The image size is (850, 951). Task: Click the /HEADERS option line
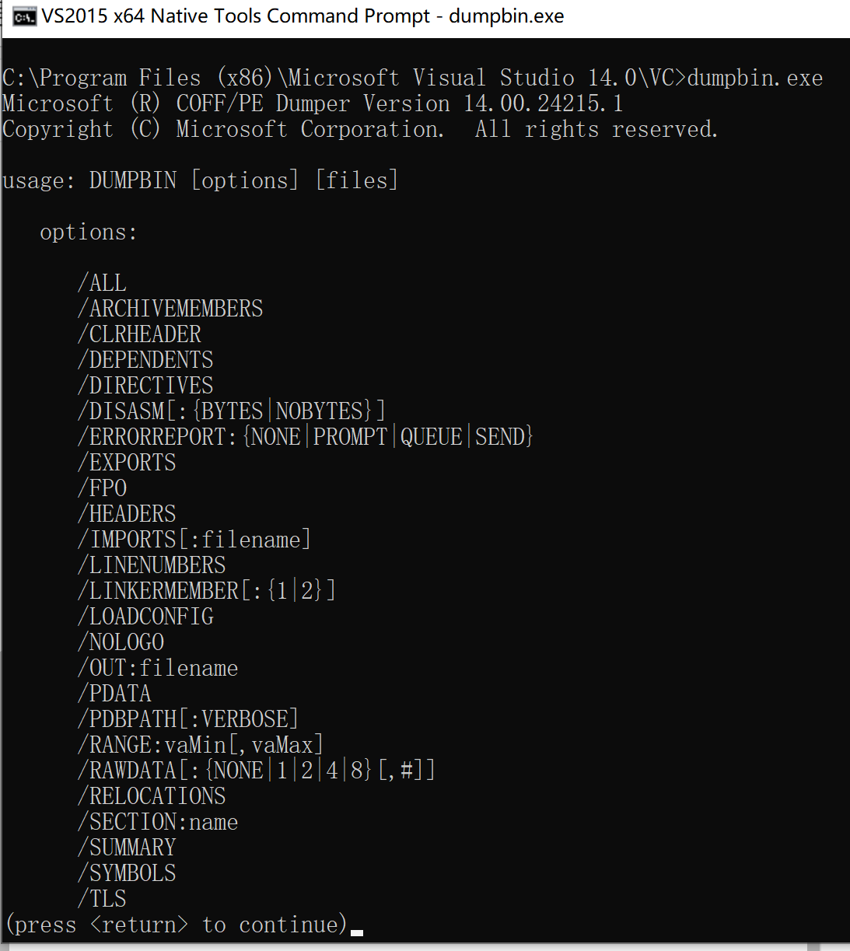point(126,513)
